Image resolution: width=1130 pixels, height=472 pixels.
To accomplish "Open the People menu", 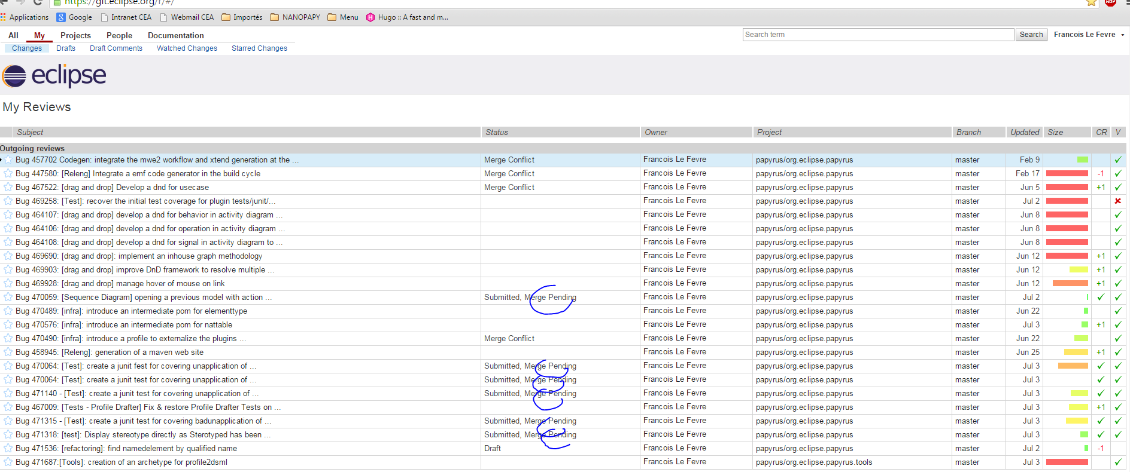I will pos(119,35).
